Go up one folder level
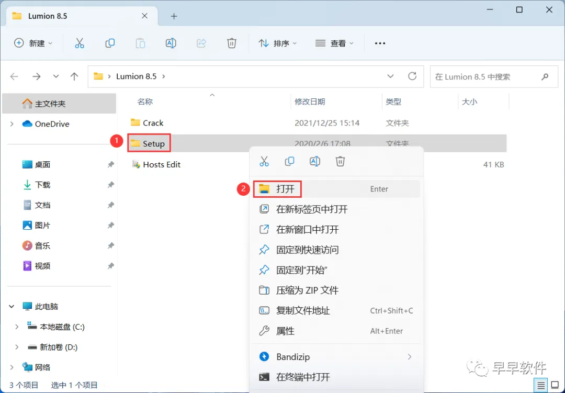The image size is (565, 393). (74, 76)
